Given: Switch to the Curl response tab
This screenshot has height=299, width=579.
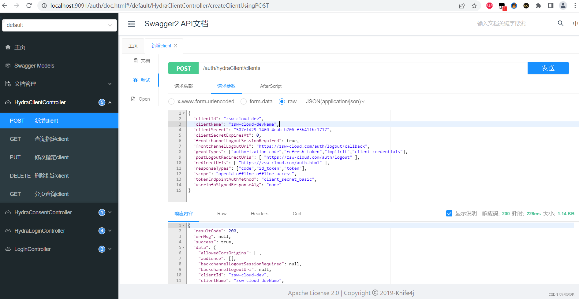Looking at the screenshot, I should (x=297, y=214).
